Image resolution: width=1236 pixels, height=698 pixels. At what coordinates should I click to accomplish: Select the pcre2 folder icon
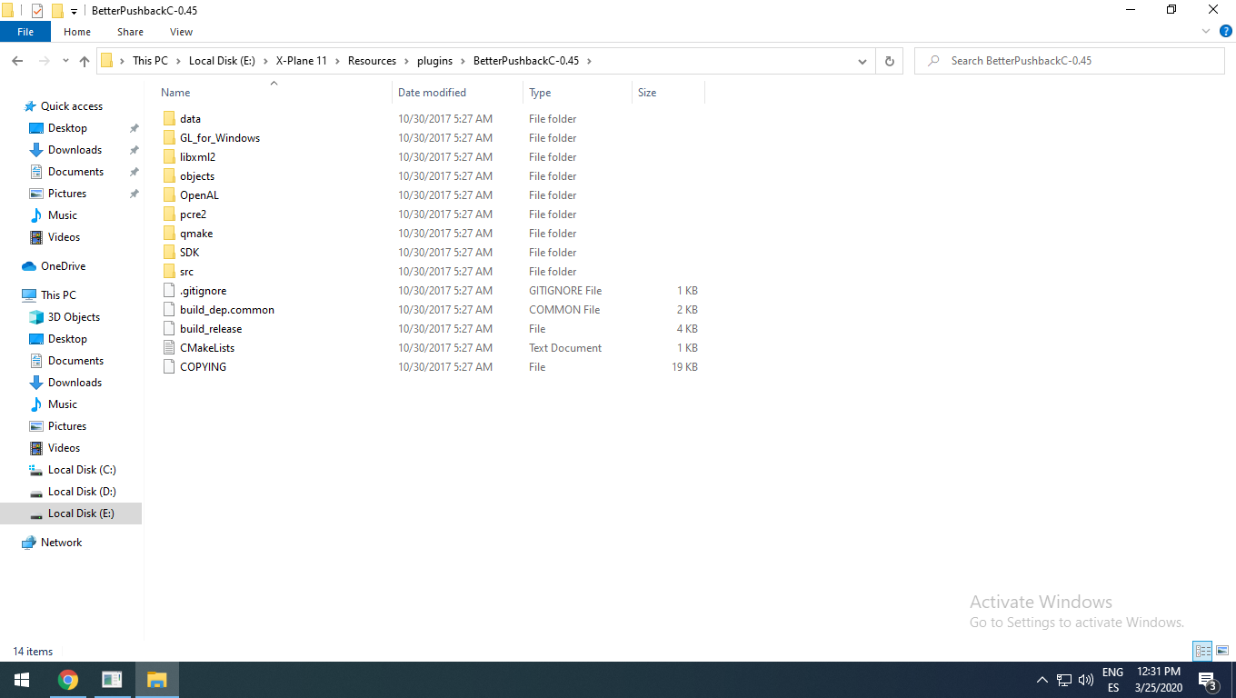168,214
